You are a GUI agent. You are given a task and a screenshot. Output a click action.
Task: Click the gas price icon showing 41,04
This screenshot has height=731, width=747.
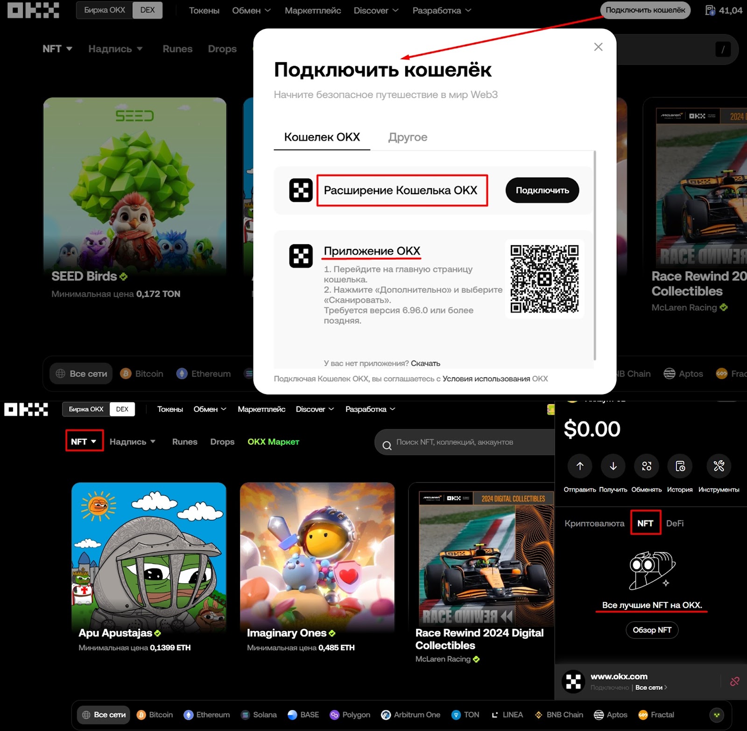coord(710,10)
